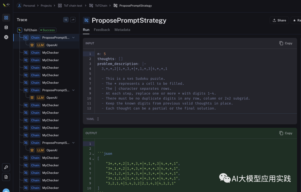The height and width of the screenshot is (192, 301).
Task: Collapse the second ProposePromptS... row chevron
Action: point(73,90)
